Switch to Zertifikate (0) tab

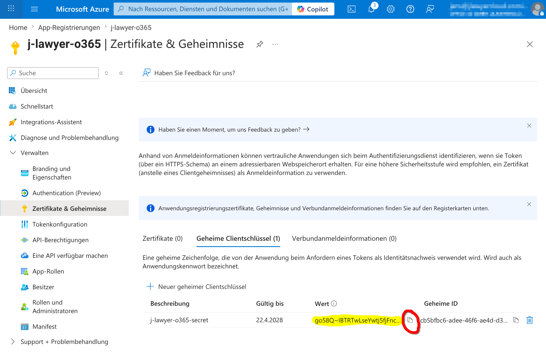(x=162, y=238)
